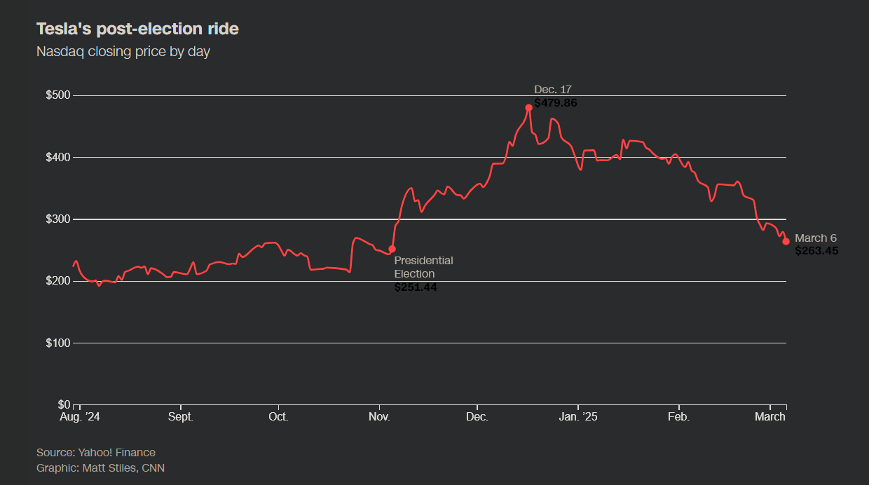Screen dimensions: 869x485
Task: Click the "Source: Yahoo! Finance" credit
Action: [96, 452]
